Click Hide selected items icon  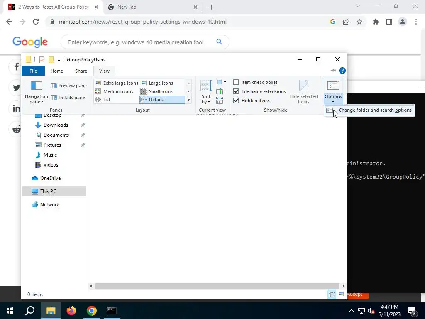click(x=303, y=86)
